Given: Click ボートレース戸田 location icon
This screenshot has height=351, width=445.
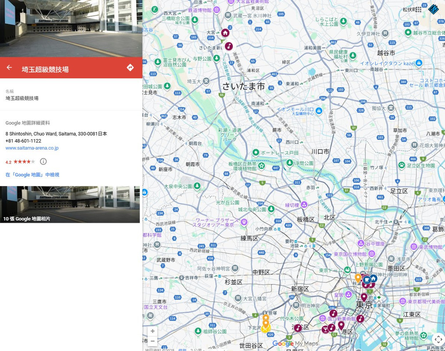Looking at the screenshot, I should coord(256,153).
